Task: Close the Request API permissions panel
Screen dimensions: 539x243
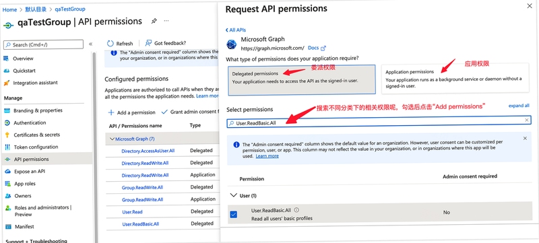Action: (x=530, y=6)
